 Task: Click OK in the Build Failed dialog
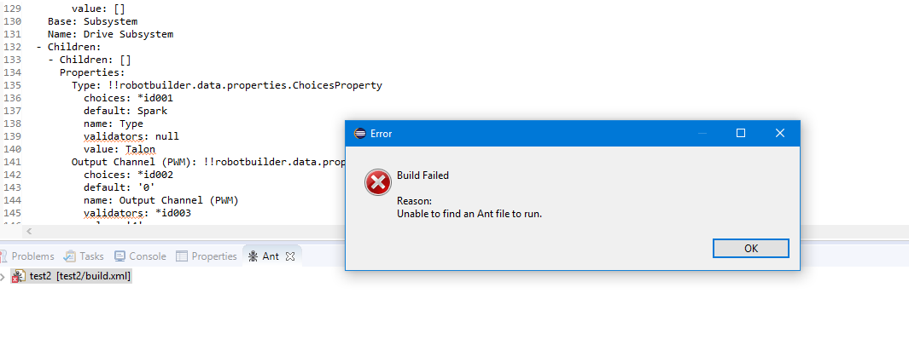tap(751, 249)
